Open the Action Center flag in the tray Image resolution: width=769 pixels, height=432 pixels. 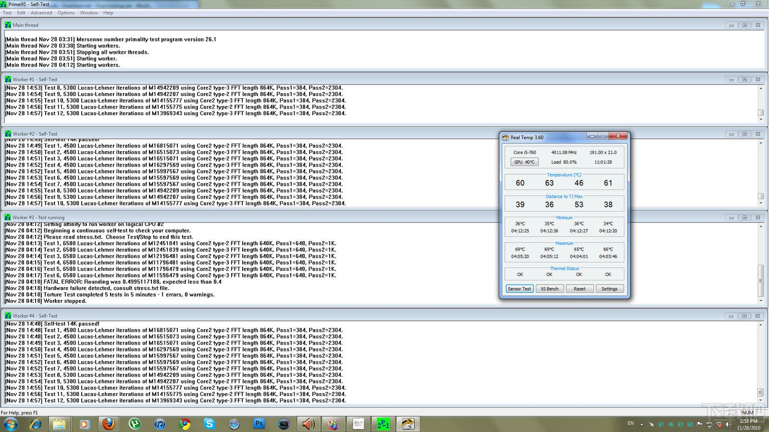700,424
